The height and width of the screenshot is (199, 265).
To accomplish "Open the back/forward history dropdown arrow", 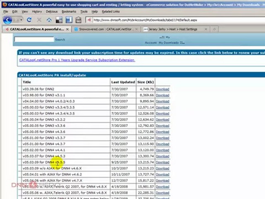I will click(x=21, y=20).
